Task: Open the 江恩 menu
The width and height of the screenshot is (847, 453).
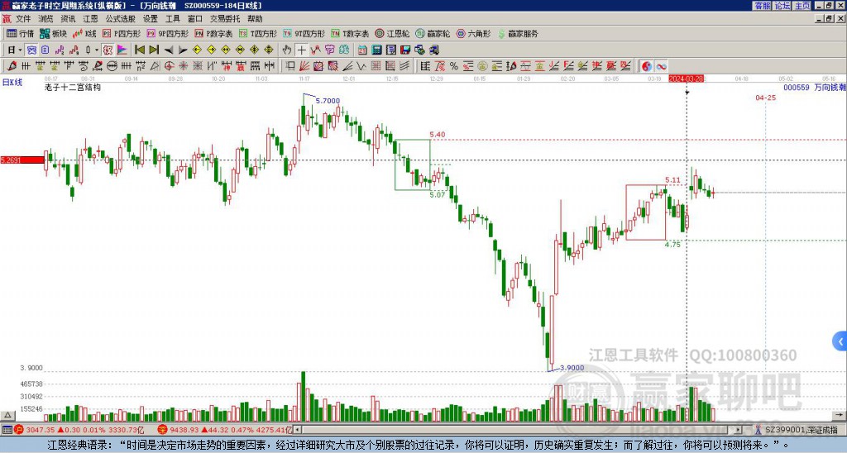Action: 91,19
